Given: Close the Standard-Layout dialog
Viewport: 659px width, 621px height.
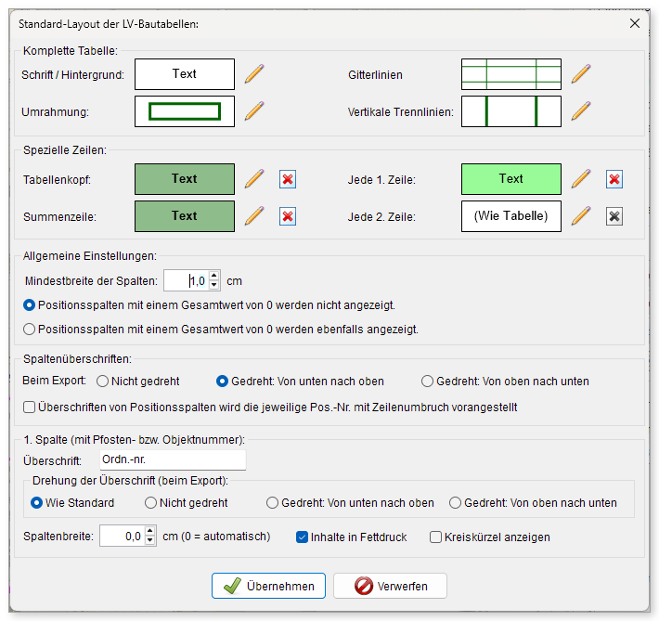Looking at the screenshot, I should click(x=635, y=23).
